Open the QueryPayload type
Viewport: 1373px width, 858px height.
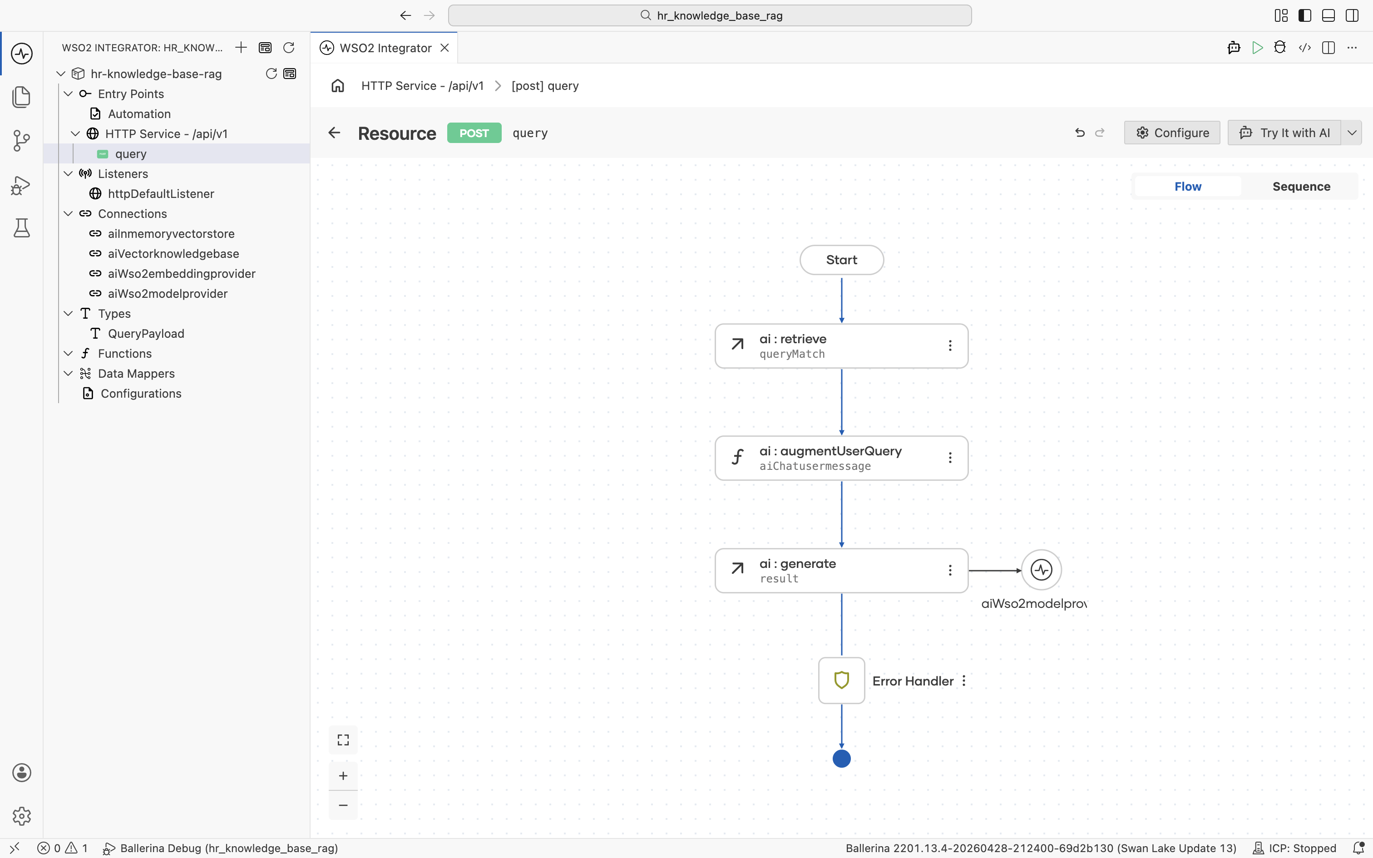pos(177,334)
